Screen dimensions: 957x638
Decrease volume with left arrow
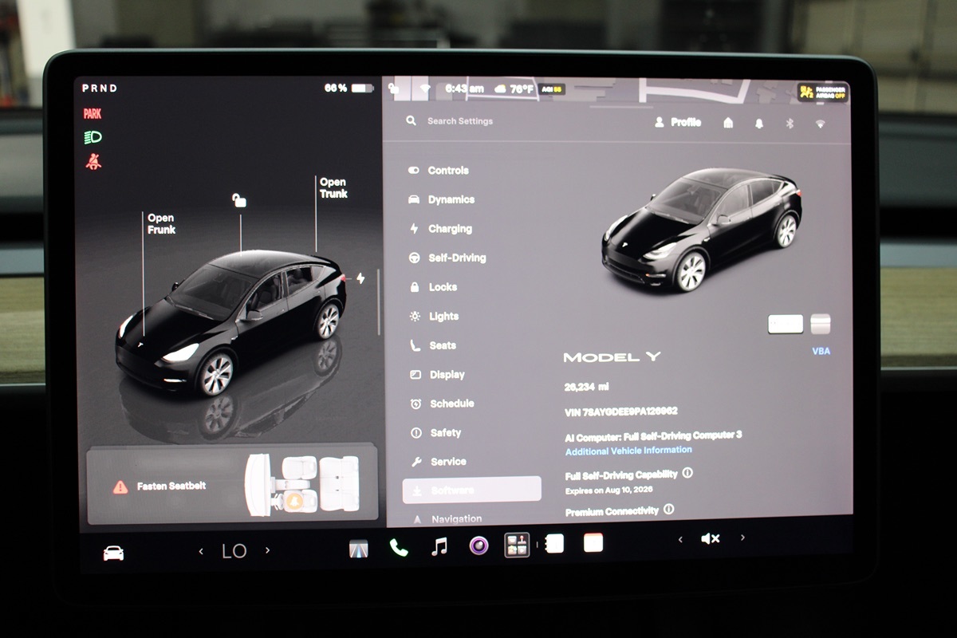tap(680, 540)
